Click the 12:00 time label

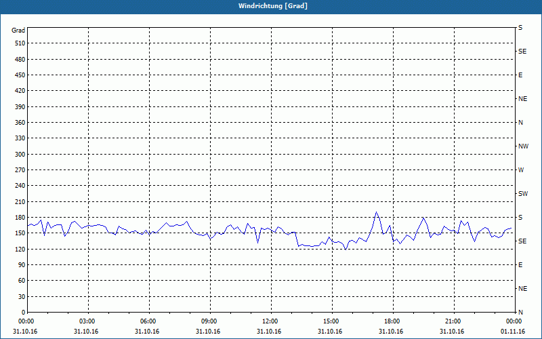click(270, 321)
